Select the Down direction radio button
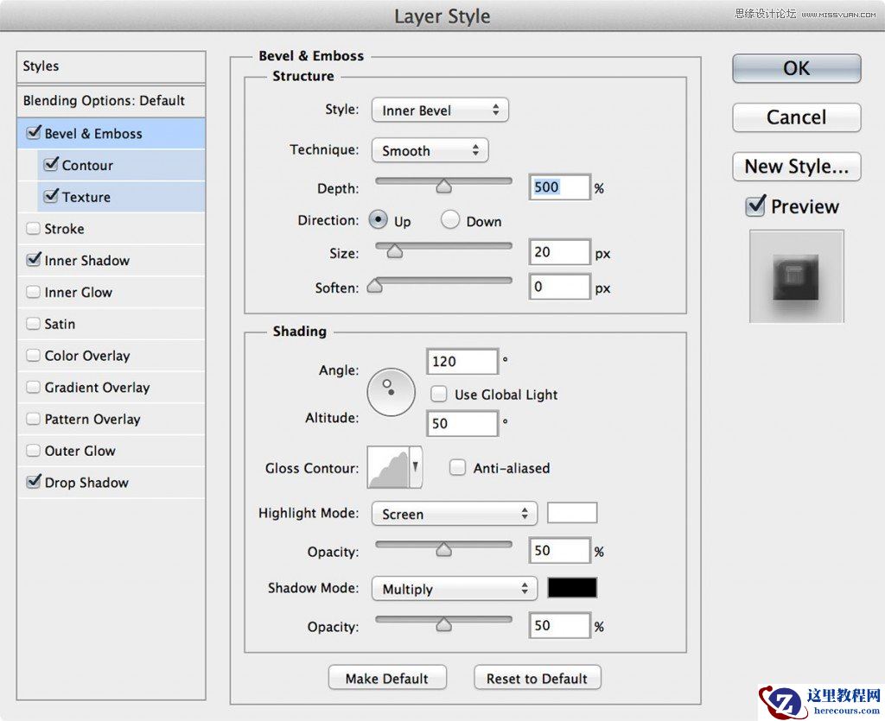885x721 pixels. click(449, 220)
